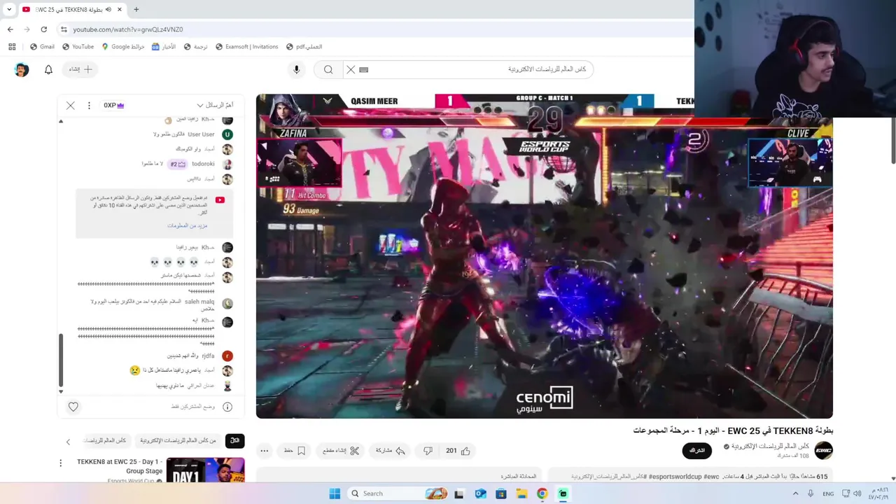Click the YouTube search magnifier button

pyautogui.click(x=328, y=69)
